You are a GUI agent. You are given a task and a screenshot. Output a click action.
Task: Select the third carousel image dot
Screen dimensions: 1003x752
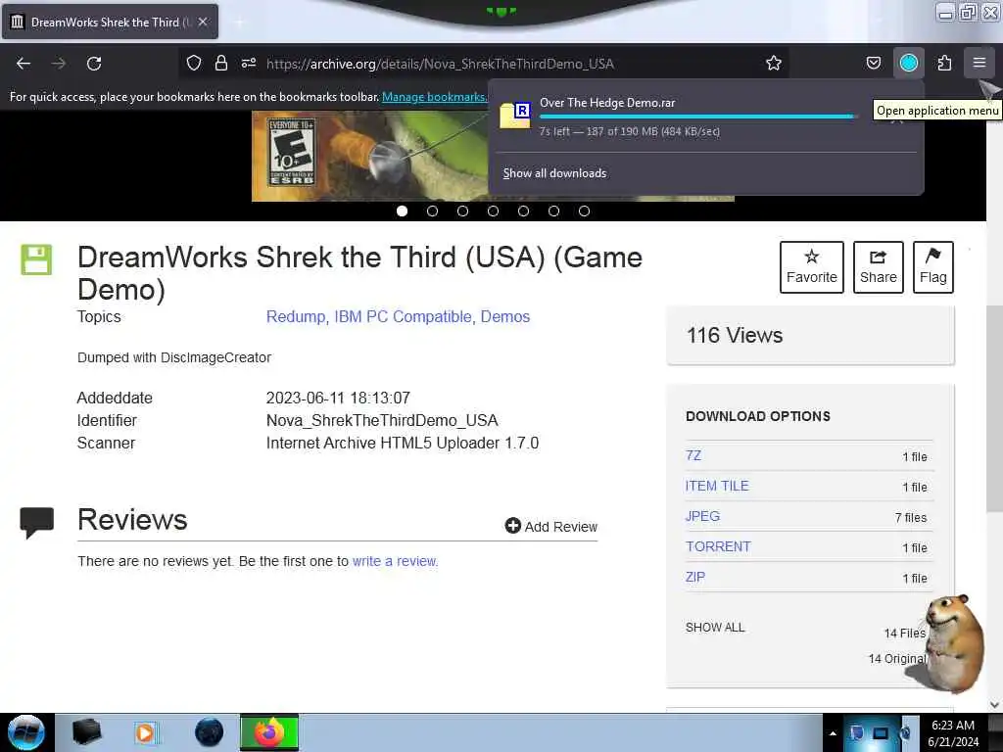tap(462, 211)
